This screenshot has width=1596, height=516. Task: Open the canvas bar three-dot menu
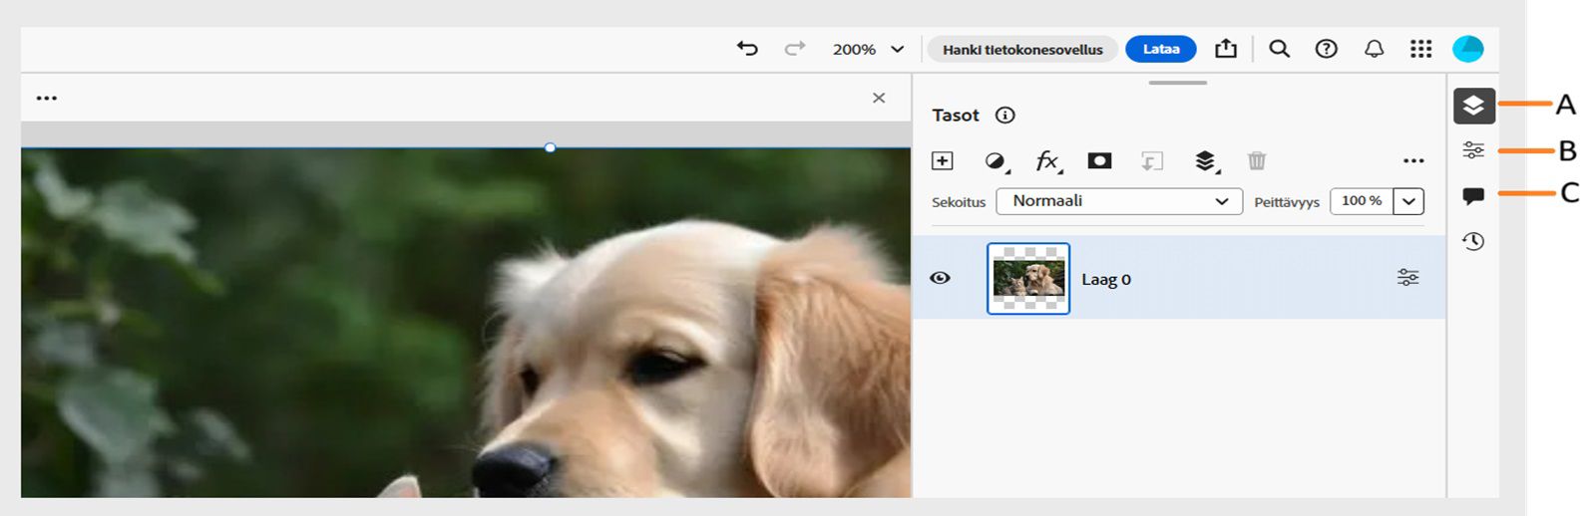(47, 98)
